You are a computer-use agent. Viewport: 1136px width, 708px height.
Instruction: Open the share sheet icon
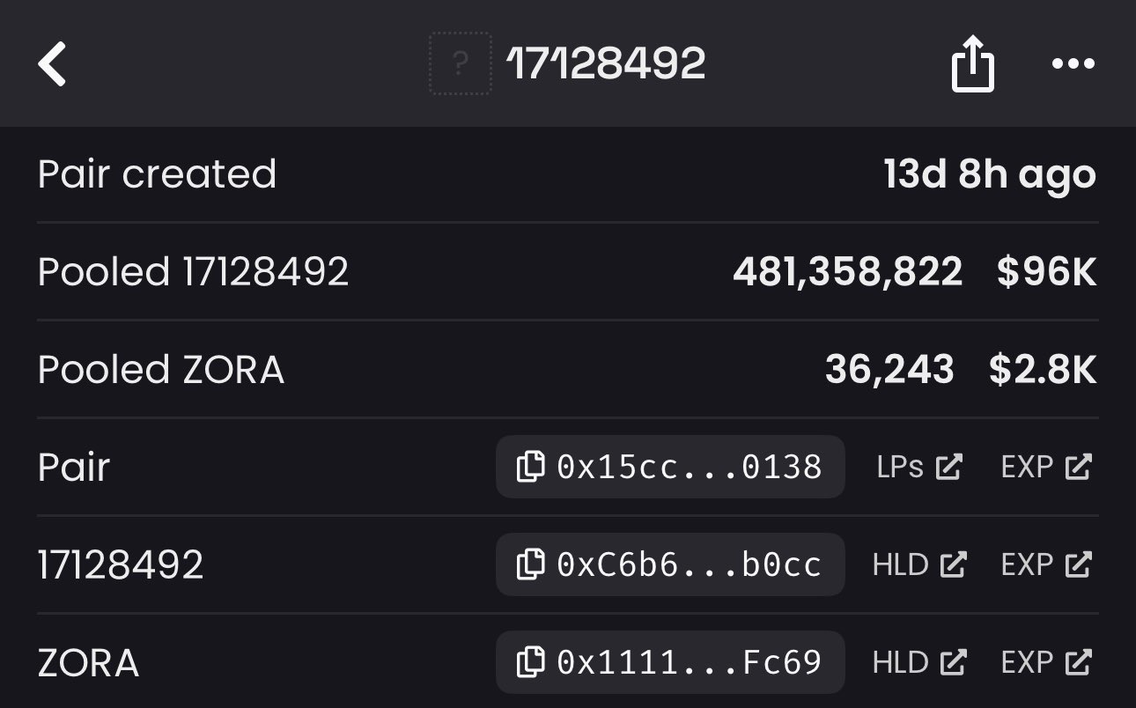point(973,64)
